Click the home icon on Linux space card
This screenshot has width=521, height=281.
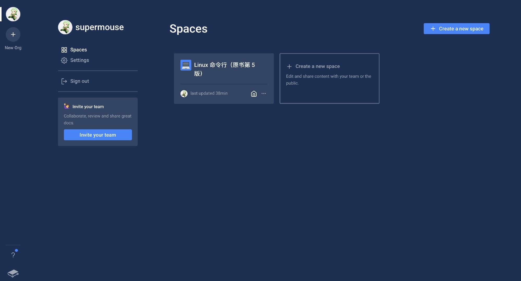254,94
